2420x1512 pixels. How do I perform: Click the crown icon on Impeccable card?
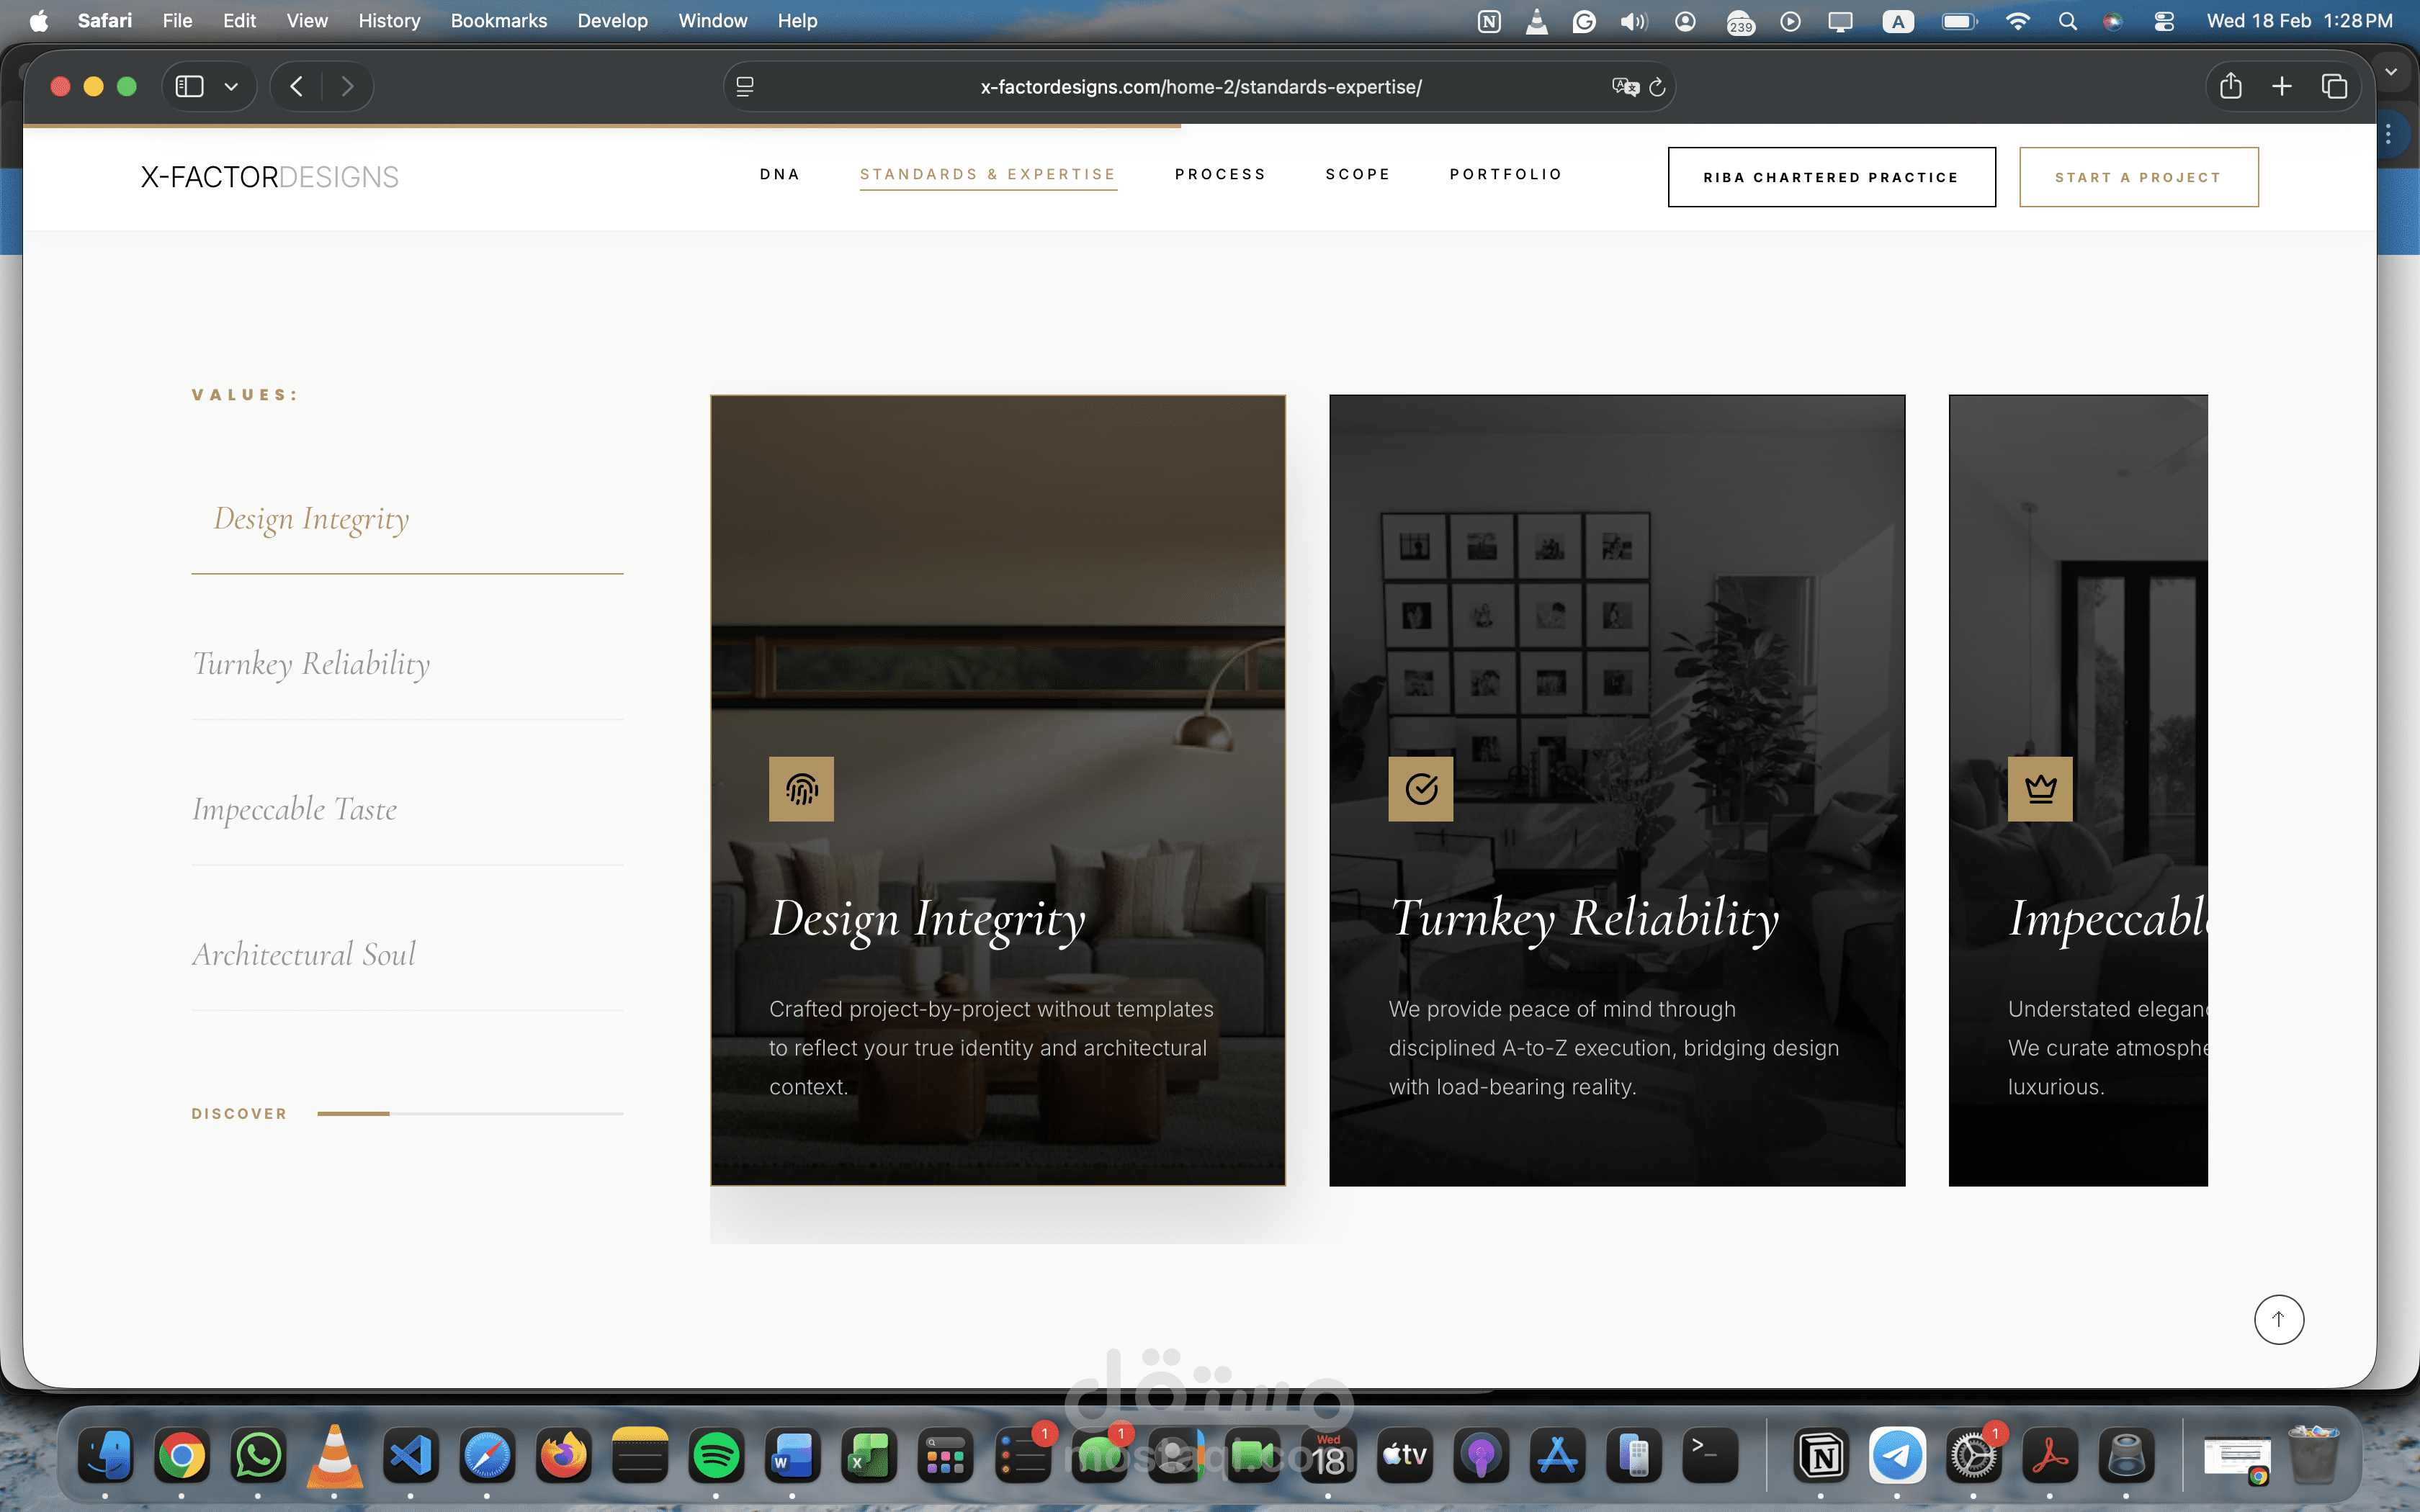coord(2040,789)
